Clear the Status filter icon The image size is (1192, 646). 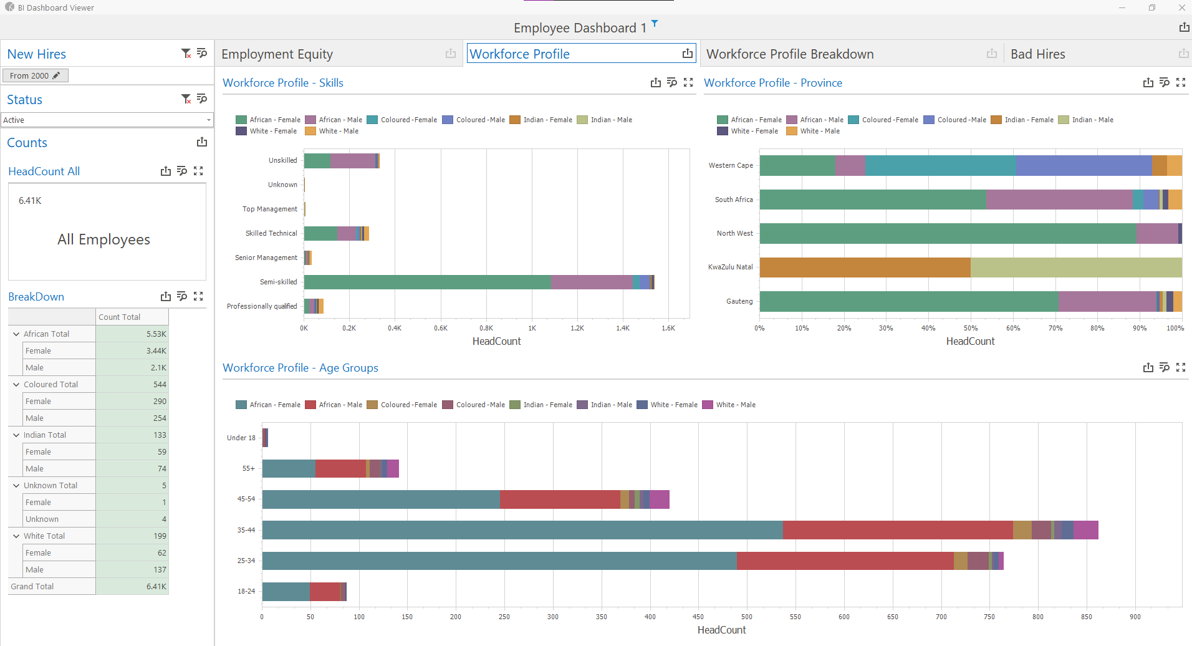[186, 99]
